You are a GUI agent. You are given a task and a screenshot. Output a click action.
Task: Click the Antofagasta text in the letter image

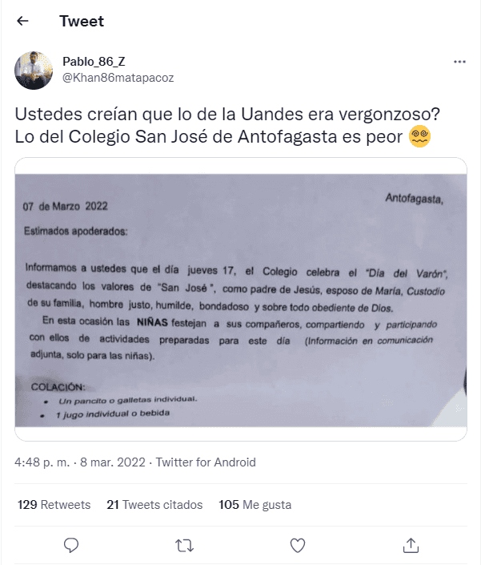pyautogui.click(x=414, y=198)
